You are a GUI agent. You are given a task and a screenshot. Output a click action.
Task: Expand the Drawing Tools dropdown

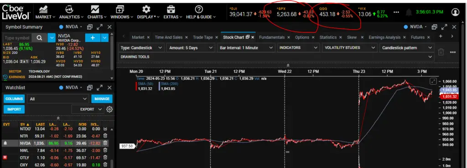click(x=276, y=56)
